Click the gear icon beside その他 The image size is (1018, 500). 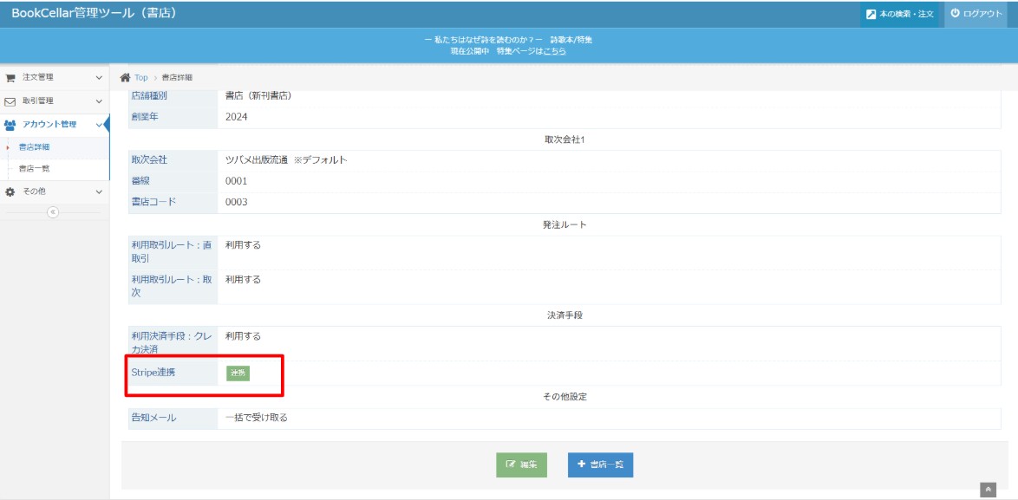click(10, 192)
